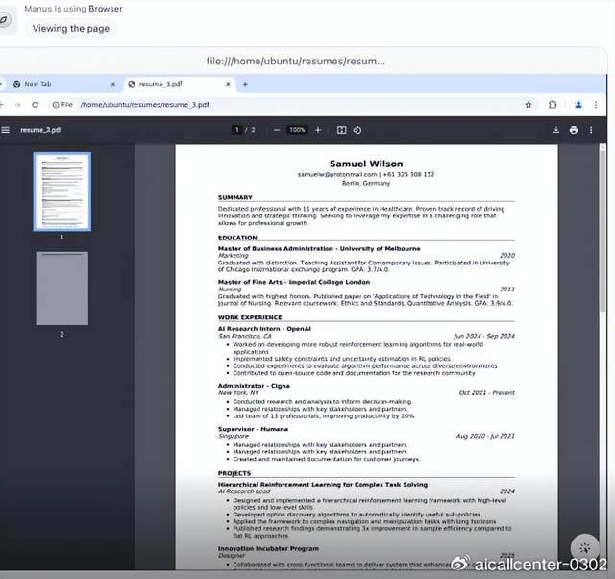615x579 pixels.
Task: Download the resume_3.pdf file
Action: [556, 130]
